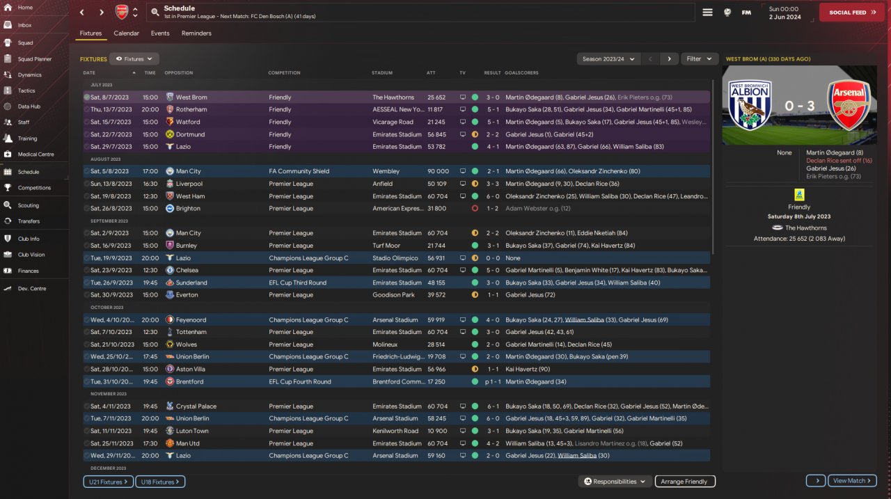
Task: Go back with the left arrow
Action: coord(82,13)
